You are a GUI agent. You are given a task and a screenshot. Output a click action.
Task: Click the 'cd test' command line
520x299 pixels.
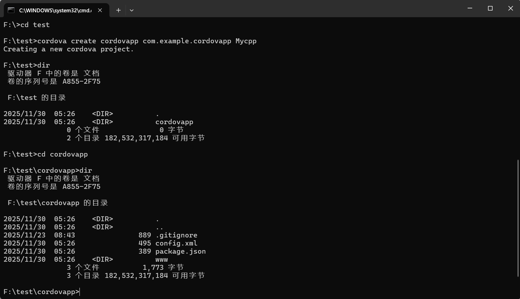tap(27, 25)
